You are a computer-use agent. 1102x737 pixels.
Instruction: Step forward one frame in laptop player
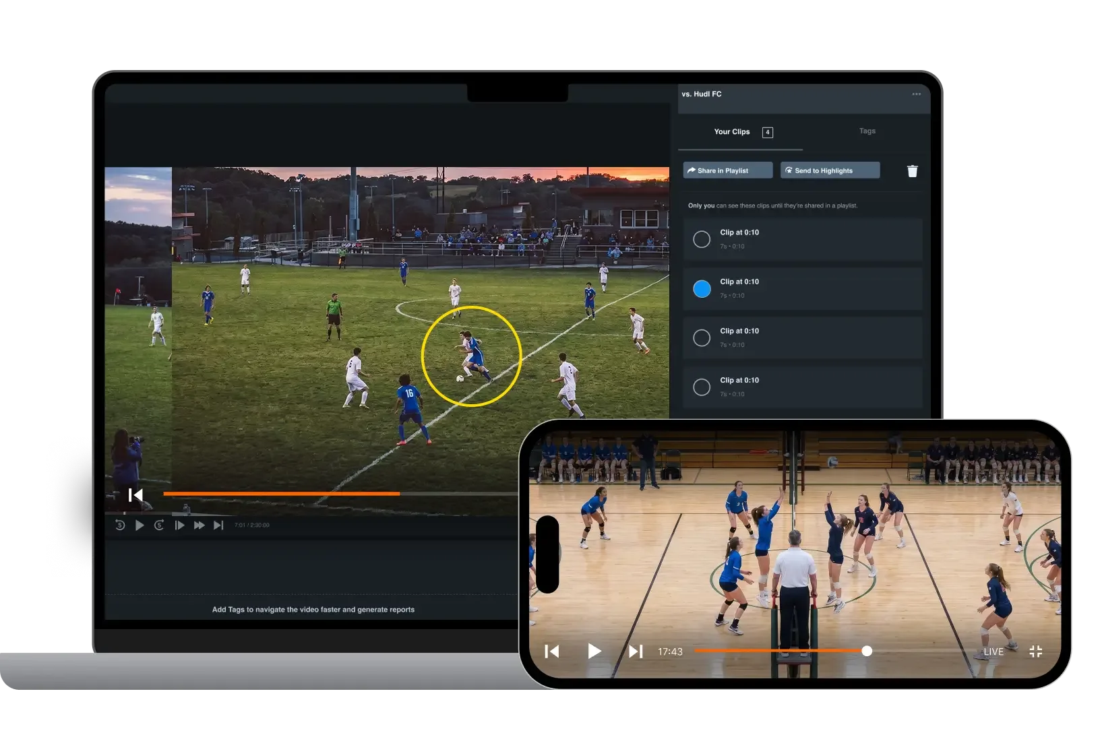coord(179,525)
